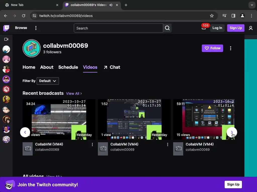Click the Twitch logo home icon
This screenshot has height=192, width=257.
click(x=6, y=28)
